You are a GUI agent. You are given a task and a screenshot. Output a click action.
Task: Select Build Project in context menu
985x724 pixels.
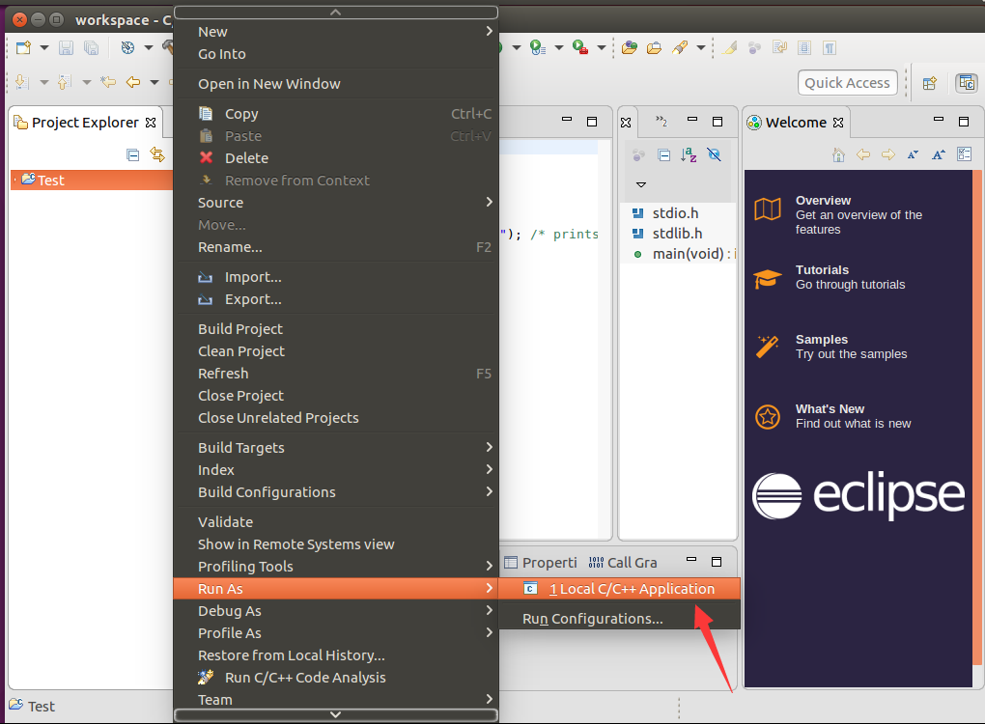click(x=336, y=329)
